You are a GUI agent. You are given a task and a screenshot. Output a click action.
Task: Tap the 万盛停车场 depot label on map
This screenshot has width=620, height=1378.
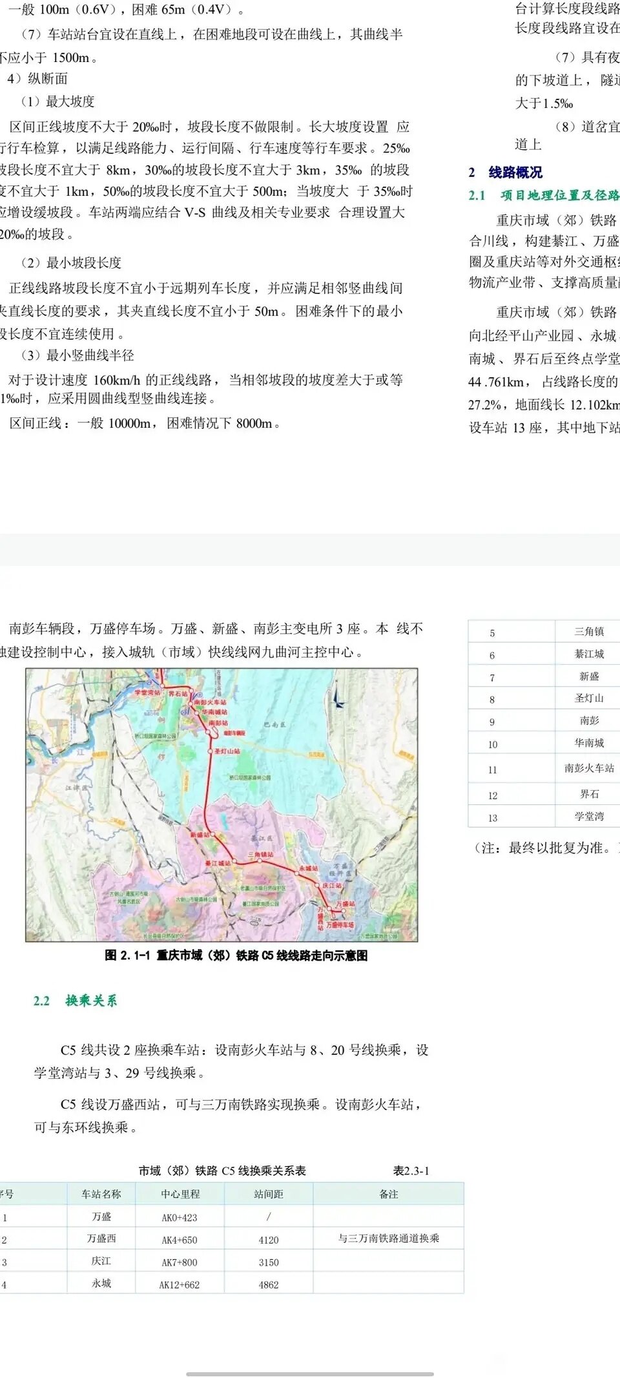pyautogui.click(x=340, y=924)
